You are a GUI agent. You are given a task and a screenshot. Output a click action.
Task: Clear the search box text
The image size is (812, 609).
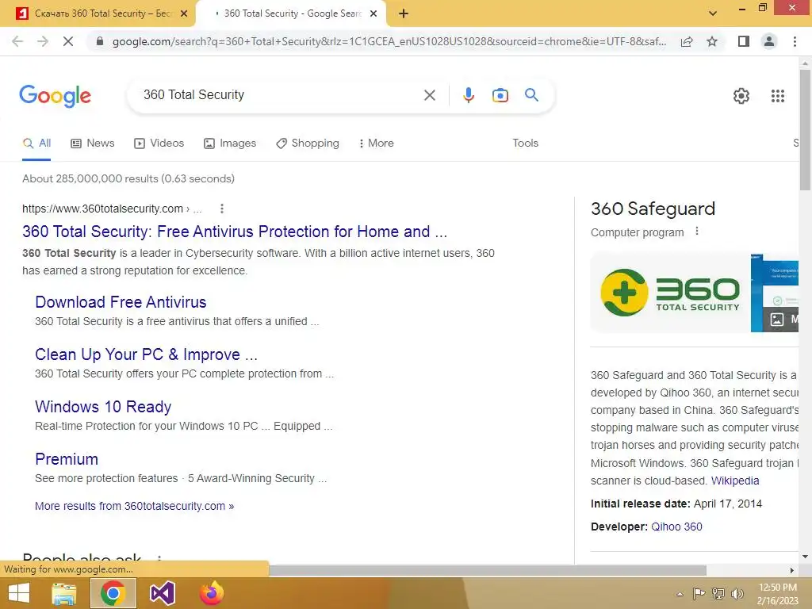pos(429,95)
